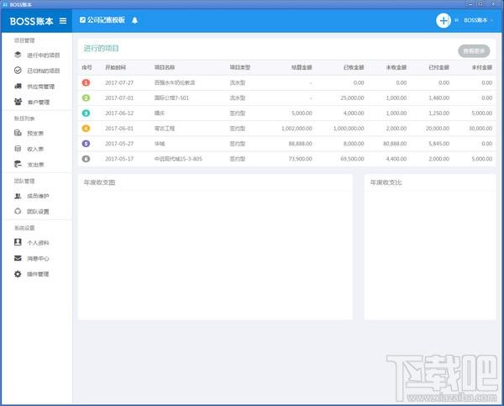Viewport: 504px width, 406px height.
Task: Click the 查看更多 button
Action: [x=472, y=50]
